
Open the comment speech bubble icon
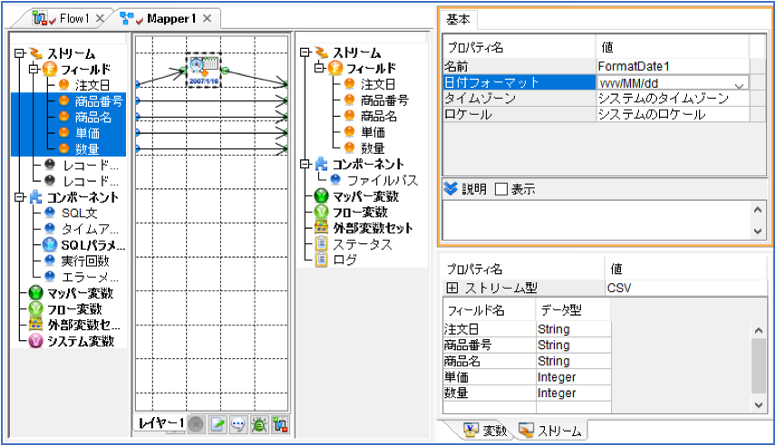(238, 425)
